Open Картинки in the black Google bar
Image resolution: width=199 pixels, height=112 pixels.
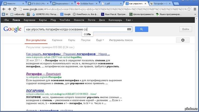[x=30, y=20]
